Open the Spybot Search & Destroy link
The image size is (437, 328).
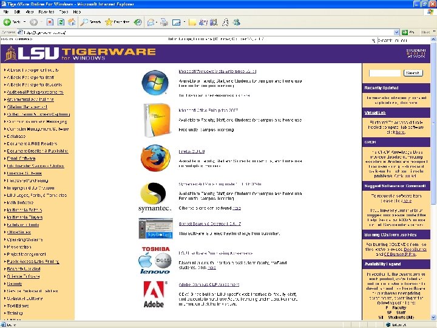210,224
